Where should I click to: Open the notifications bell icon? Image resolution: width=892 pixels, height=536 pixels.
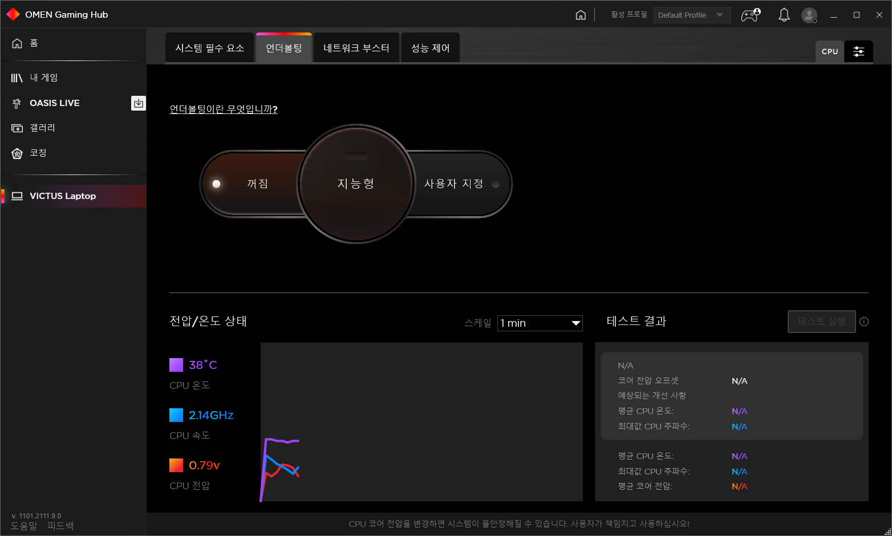point(784,15)
